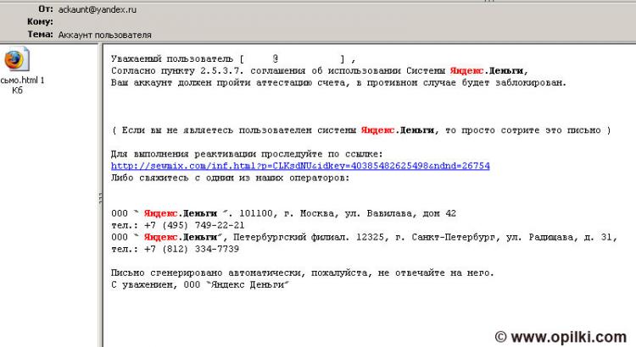Click the www.opilki.com watermark
This screenshot has height=347, width=636.
click(x=563, y=337)
